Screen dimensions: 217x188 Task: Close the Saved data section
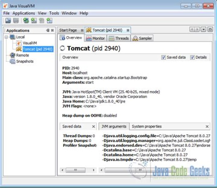point(93,127)
